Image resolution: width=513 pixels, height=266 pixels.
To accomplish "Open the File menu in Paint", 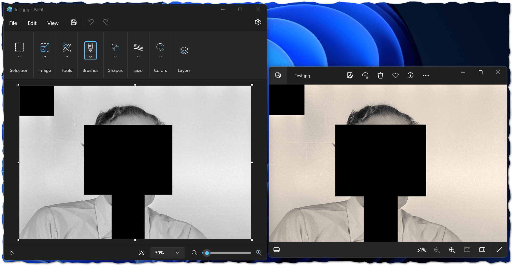I will pos(13,23).
